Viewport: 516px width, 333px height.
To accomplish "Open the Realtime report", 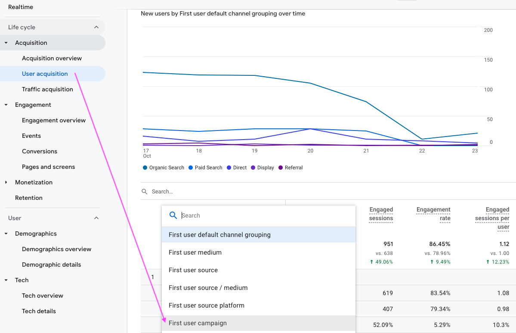I will tap(21, 7).
